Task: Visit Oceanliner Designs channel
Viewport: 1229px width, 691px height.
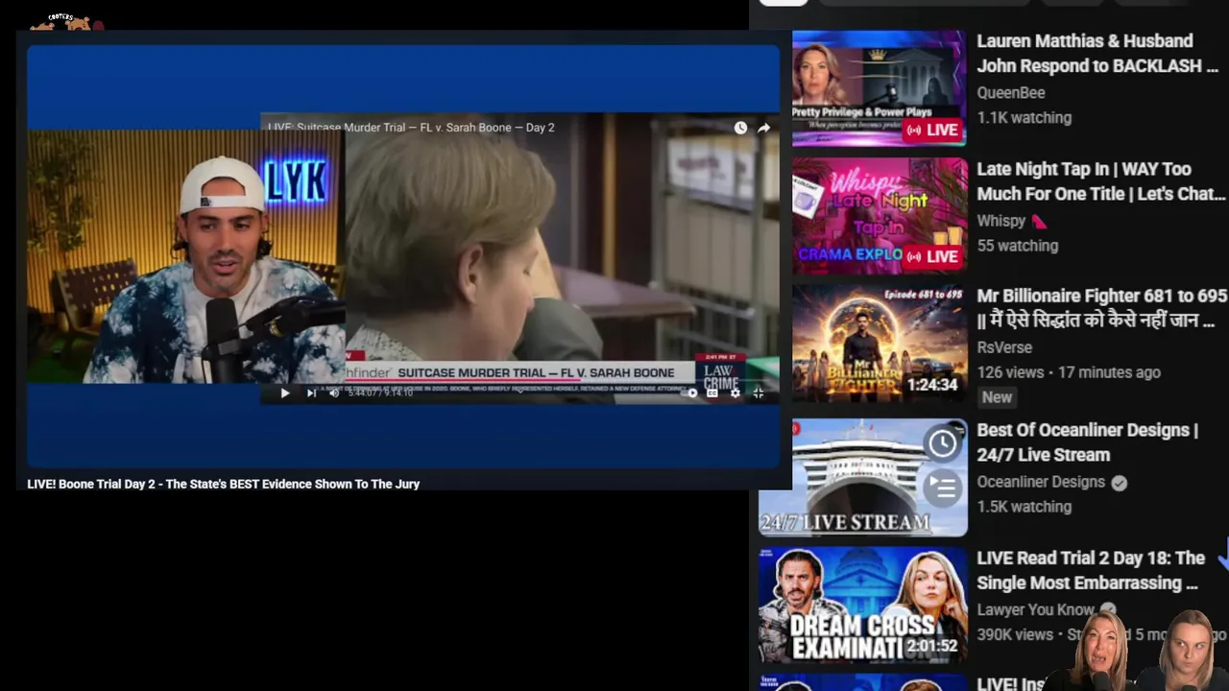Action: (x=1041, y=482)
